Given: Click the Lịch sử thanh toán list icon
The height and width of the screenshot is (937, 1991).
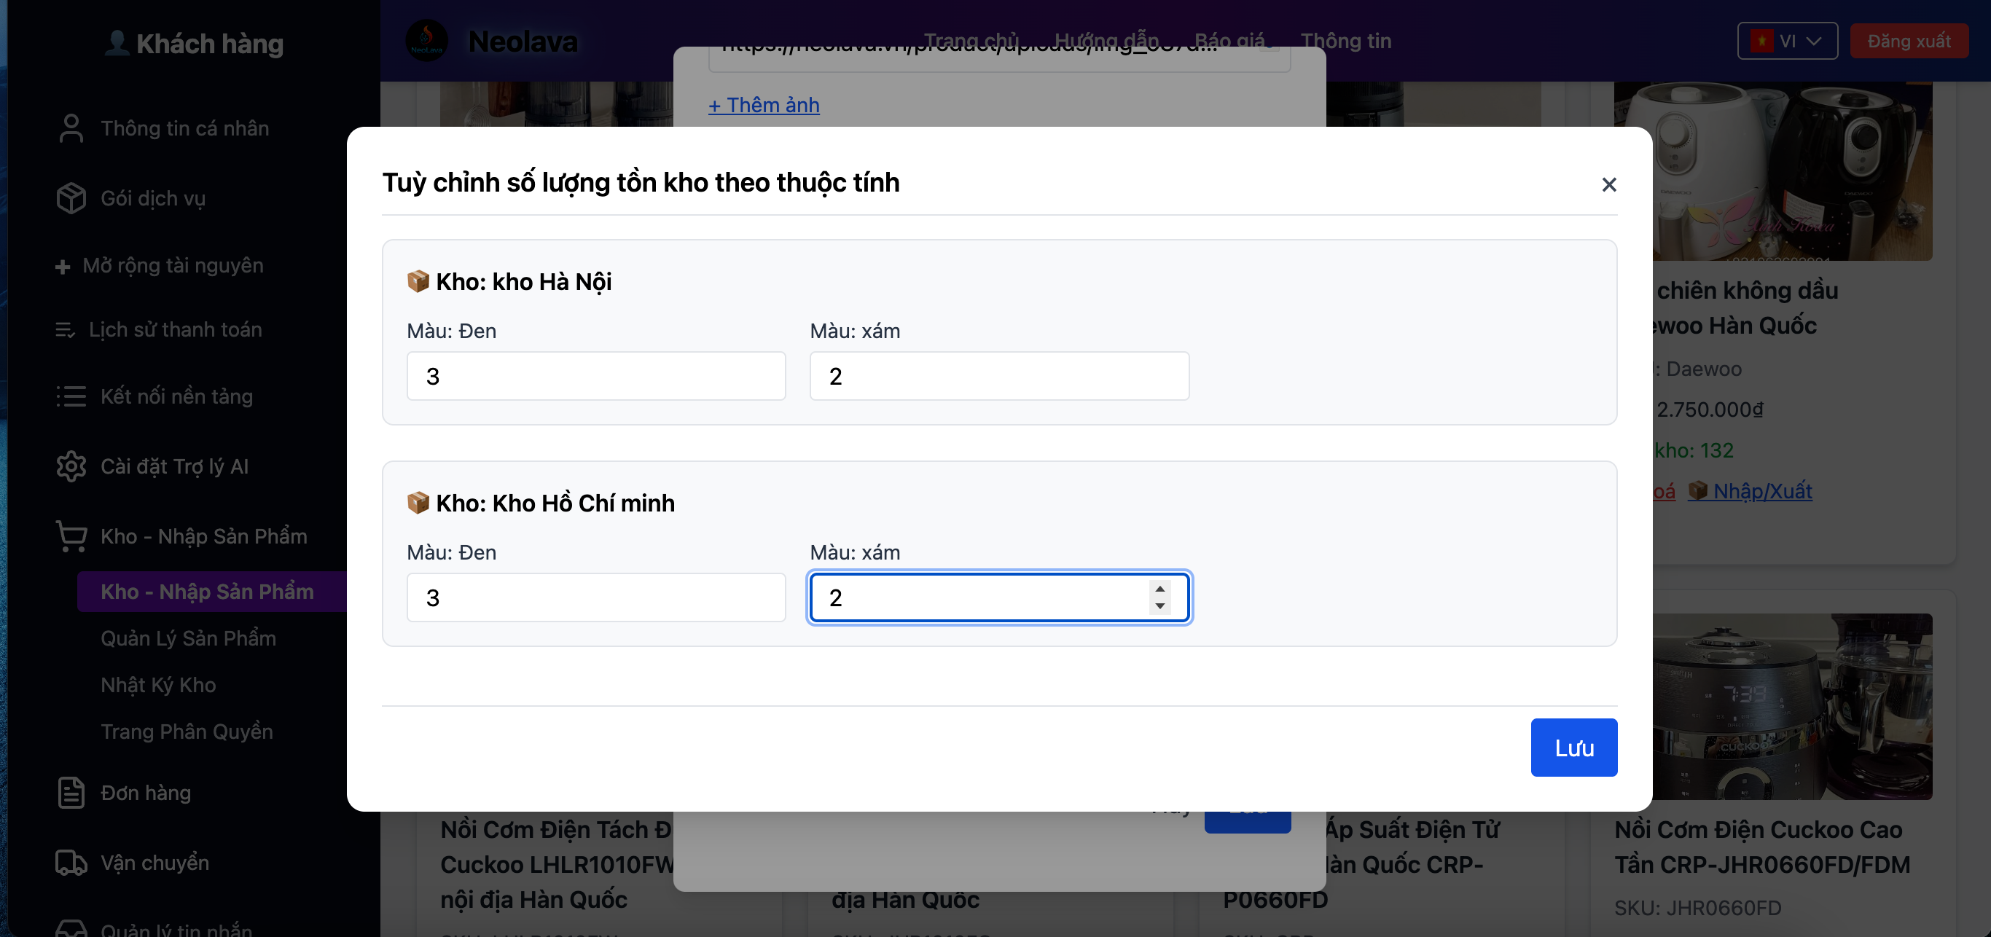Looking at the screenshot, I should click(65, 330).
